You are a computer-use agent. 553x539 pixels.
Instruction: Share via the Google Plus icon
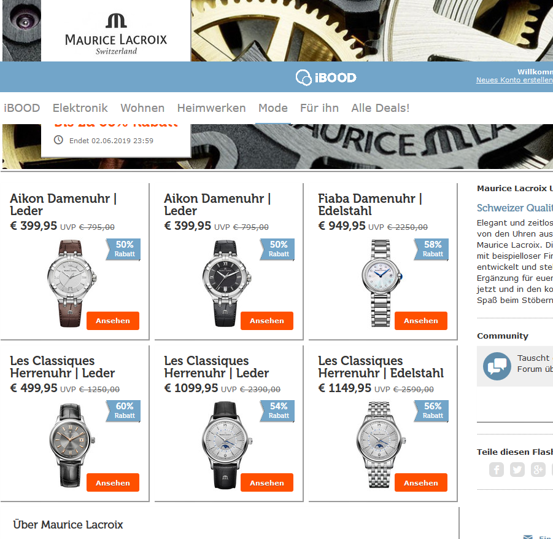pos(538,470)
